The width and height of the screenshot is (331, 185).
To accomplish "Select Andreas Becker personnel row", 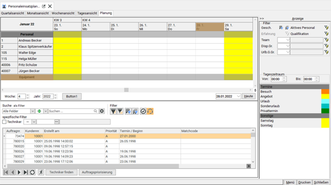I will [127, 40].
